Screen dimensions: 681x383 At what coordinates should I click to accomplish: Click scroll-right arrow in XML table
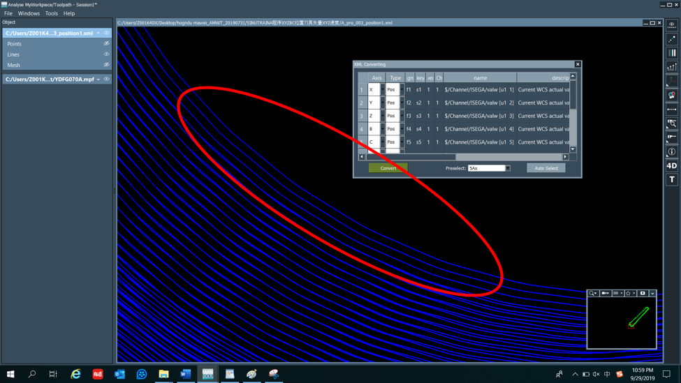(x=565, y=156)
